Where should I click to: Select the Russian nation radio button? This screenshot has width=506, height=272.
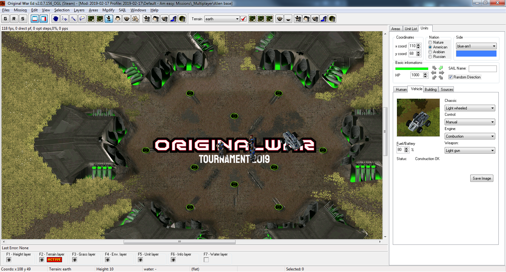(430, 57)
